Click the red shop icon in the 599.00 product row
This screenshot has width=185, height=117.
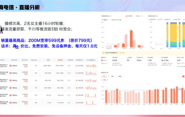pyautogui.click(x=10, y=66)
